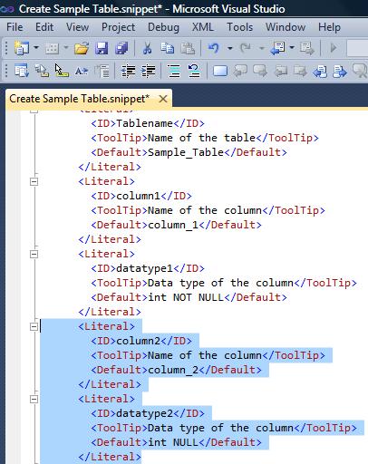Collapse the Literal block containing column1
Image resolution: width=368 pixels, height=464 pixels.
tap(34, 181)
